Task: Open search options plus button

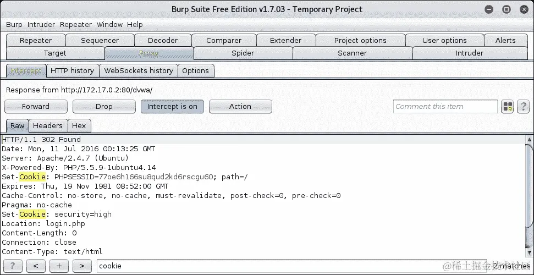Action: [59, 266]
